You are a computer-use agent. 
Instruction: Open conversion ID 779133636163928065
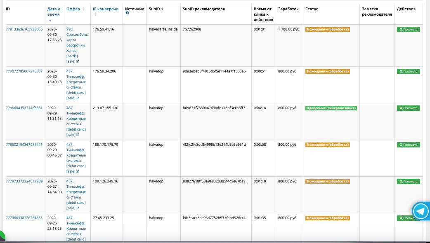24,29
